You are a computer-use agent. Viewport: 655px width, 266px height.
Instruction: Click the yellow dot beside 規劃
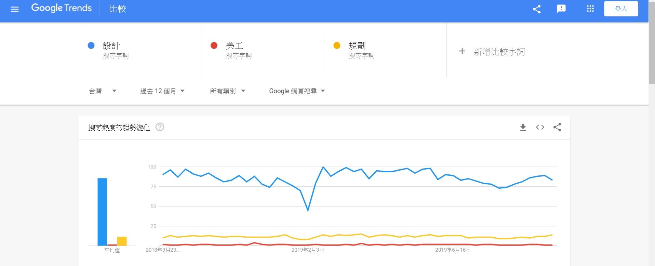(x=337, y=45)
